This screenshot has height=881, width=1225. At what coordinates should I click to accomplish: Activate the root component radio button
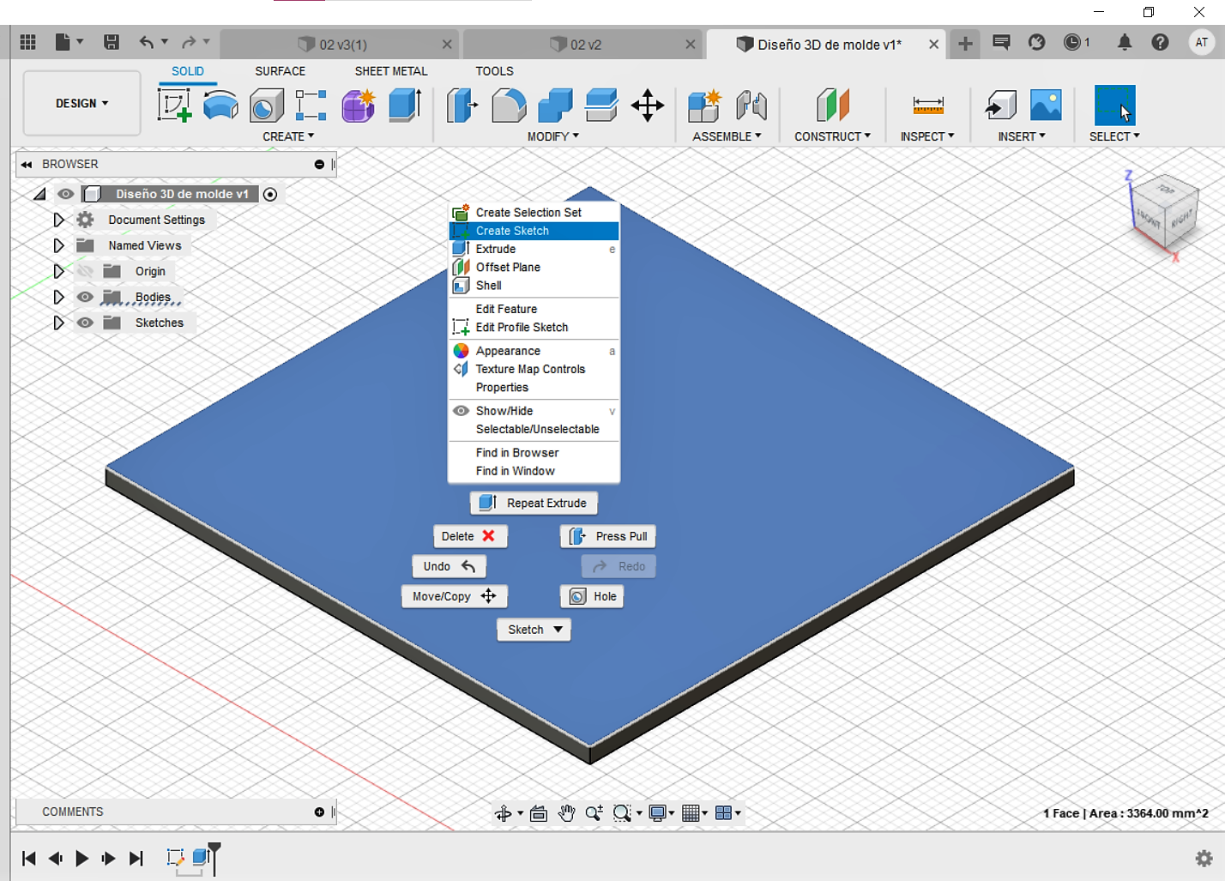click(270, 194)
